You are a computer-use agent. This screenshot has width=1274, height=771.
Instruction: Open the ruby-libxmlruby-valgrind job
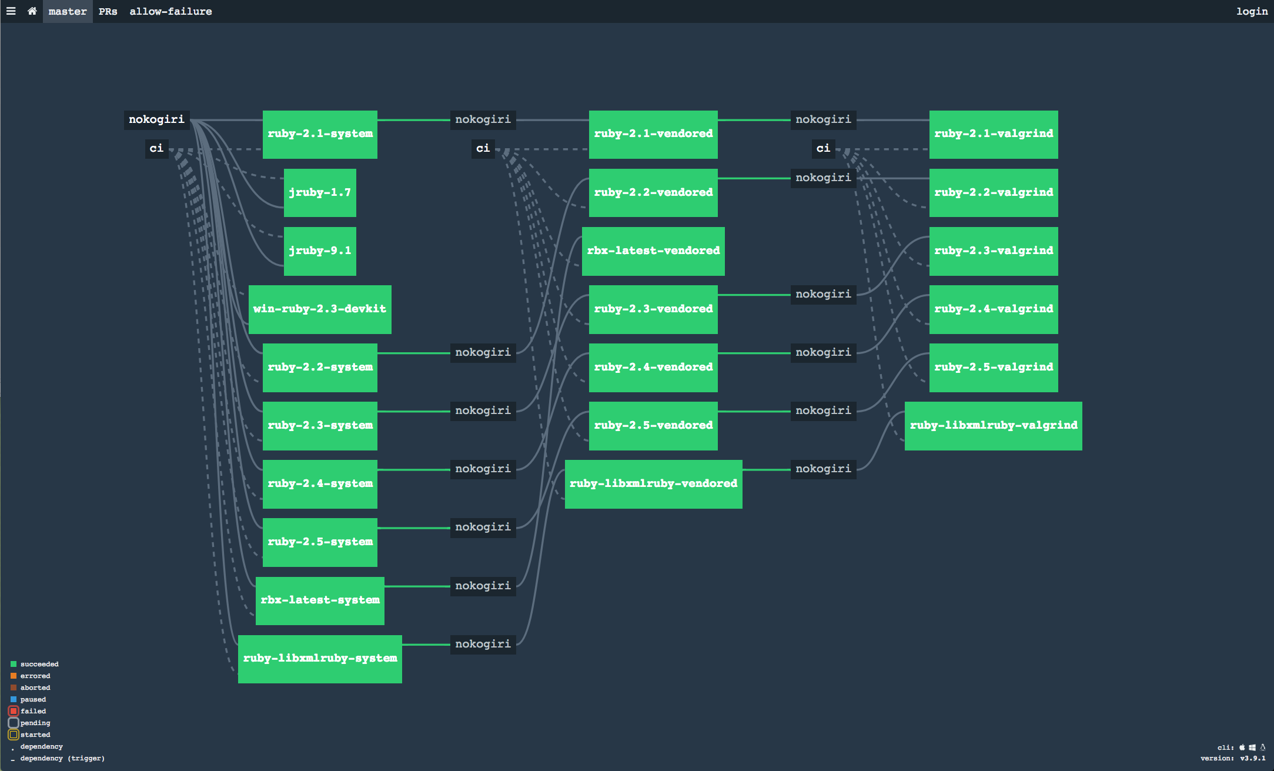[993, 426]
